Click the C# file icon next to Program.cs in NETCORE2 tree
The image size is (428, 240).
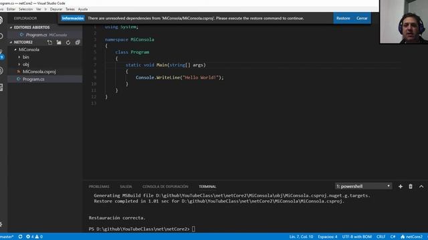19,79
